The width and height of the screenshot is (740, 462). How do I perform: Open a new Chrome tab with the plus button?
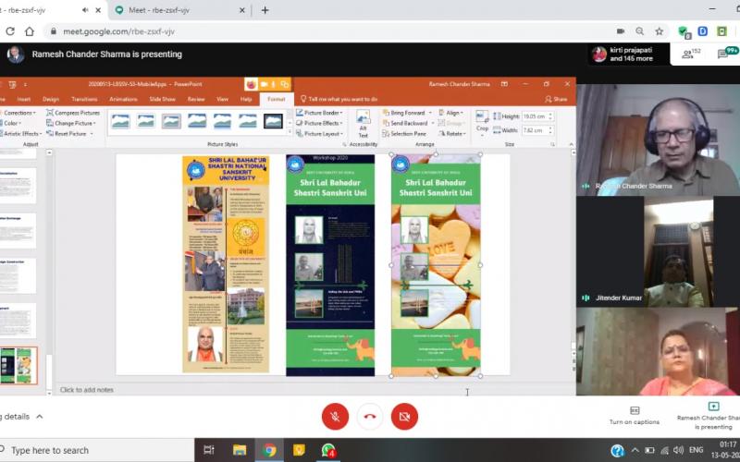pos(265,10)
